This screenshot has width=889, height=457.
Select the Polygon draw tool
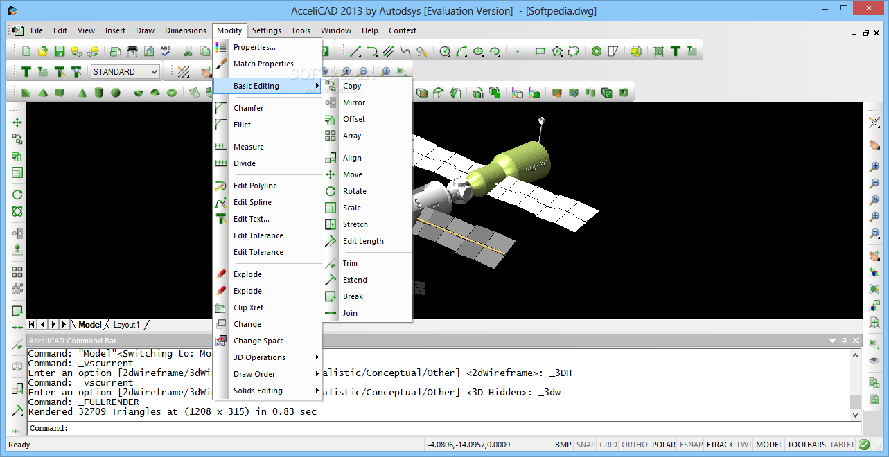click(x=557, y=51)
